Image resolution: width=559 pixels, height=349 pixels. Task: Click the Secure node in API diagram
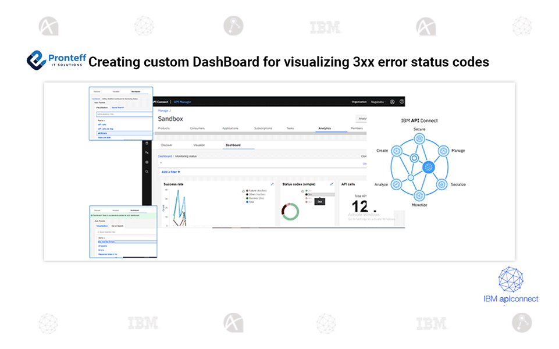[x=419, y=138]
